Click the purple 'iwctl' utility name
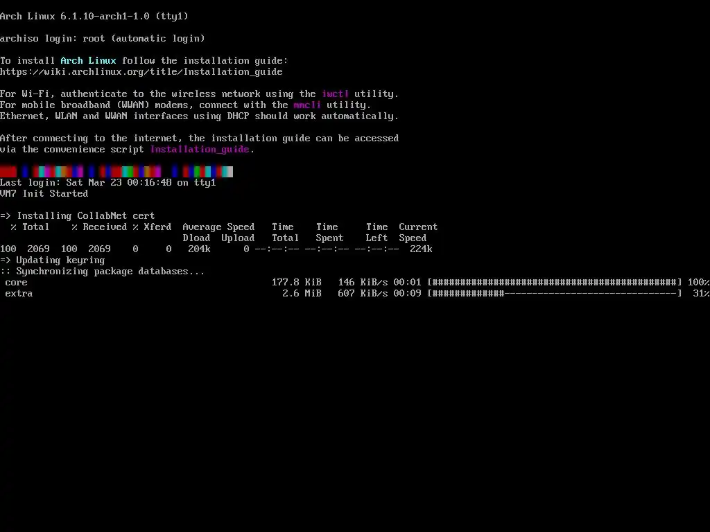The image size is (710, 532). (336, 94)
